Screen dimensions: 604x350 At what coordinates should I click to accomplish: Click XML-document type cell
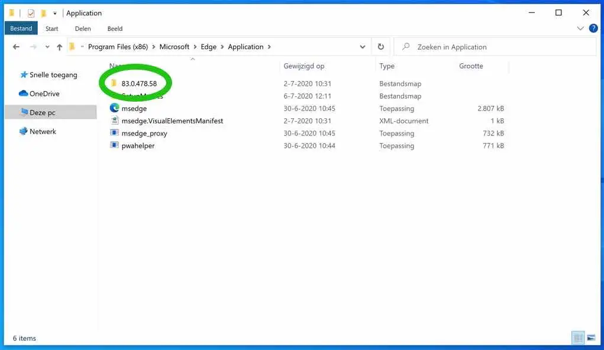coord(403,121)
